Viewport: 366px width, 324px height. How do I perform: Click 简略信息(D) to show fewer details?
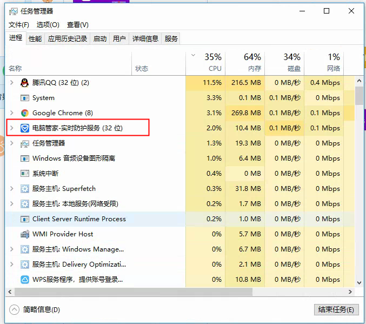pyautogui.click(x=42, y=310)
